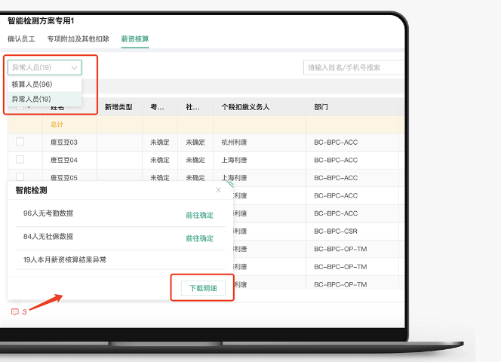
Task: Tick the checkbox for 唐豆豆03
Action: pos(20,142)
